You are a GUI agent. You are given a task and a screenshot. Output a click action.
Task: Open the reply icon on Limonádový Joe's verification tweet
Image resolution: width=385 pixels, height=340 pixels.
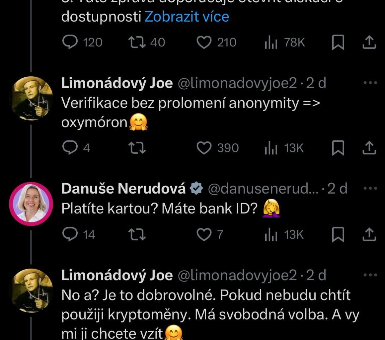(x=69, y=148)
